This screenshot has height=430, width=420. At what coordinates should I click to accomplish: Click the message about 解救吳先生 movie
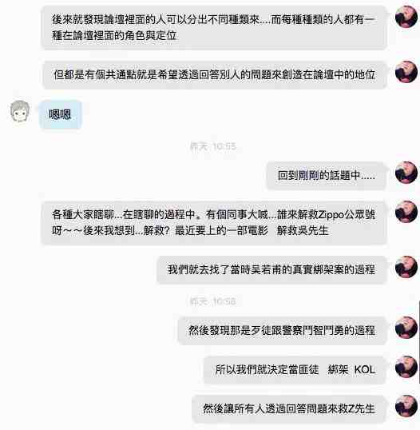point(214,223)
